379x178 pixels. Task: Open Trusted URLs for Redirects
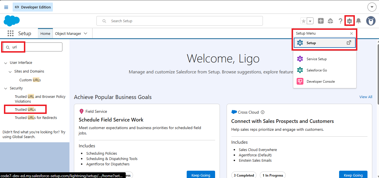tap(36, 118)
